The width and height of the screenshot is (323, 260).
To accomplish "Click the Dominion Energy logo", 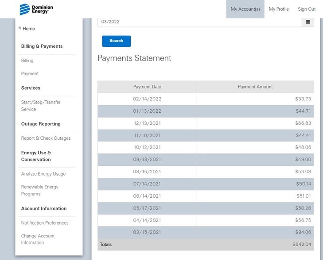I will click(36, 9).
